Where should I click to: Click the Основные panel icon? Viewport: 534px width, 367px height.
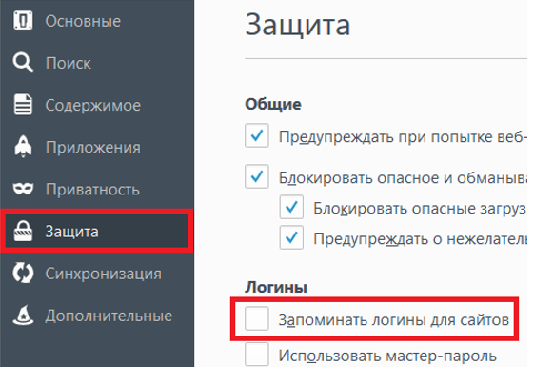pos(23,20)
